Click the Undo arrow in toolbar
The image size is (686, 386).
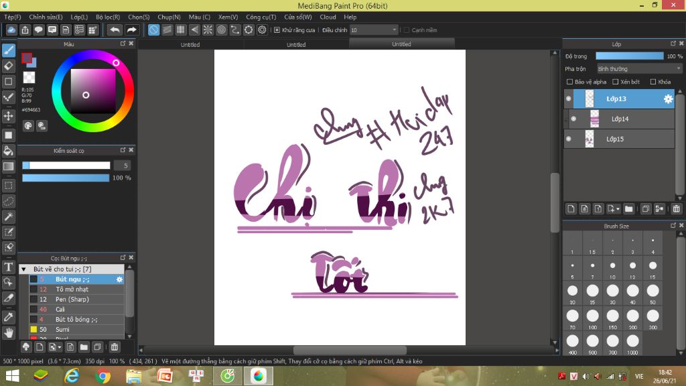click(115, 29)
